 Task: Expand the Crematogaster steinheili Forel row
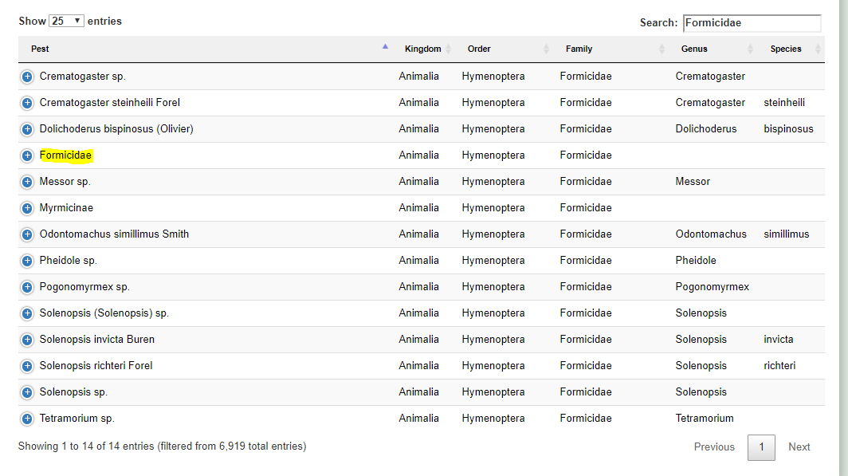click(x=27, y=103)
